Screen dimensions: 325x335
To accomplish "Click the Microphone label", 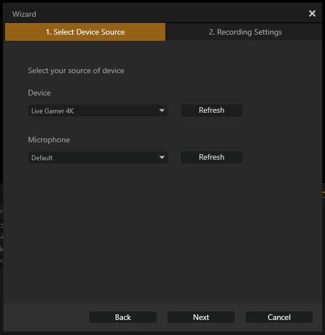I will 49,140.
